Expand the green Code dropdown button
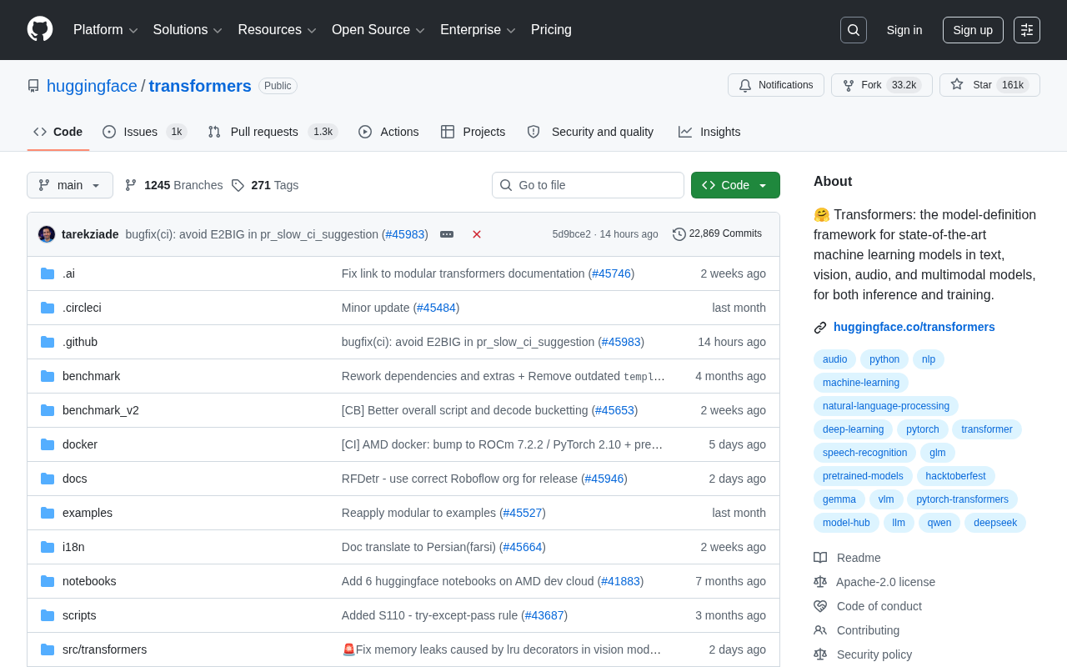The height and width of the screenshot is (667, 1067). (x=735, y=185)
